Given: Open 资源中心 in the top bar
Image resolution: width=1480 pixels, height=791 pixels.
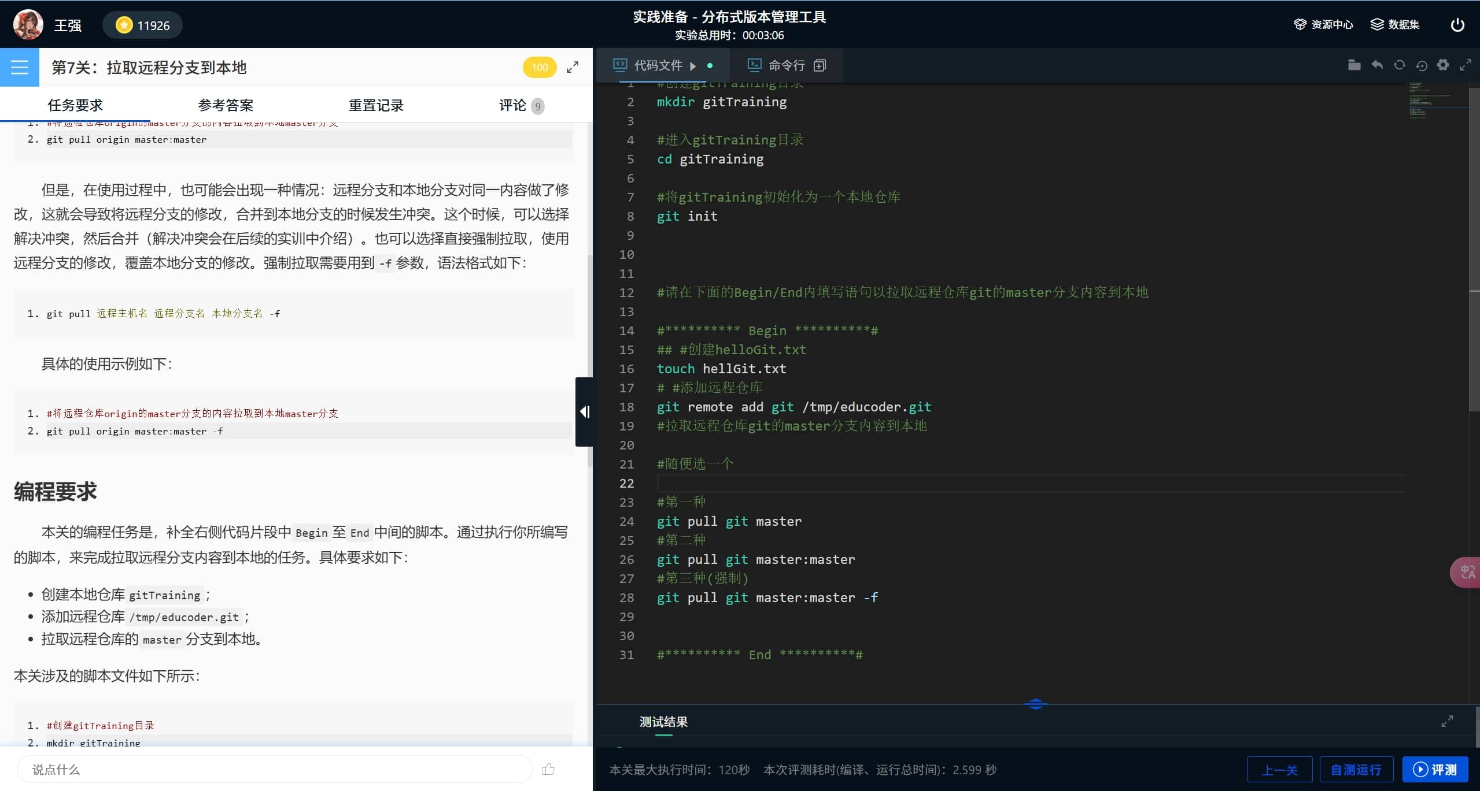Looking at the screenshot, I should 1323,24.
